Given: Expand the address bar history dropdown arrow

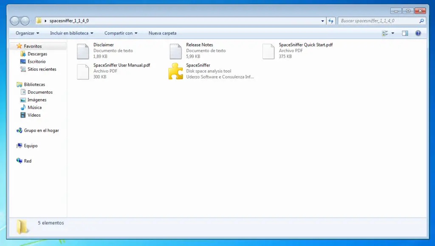Looking at the screenshot, I should [x=322, y=21].
